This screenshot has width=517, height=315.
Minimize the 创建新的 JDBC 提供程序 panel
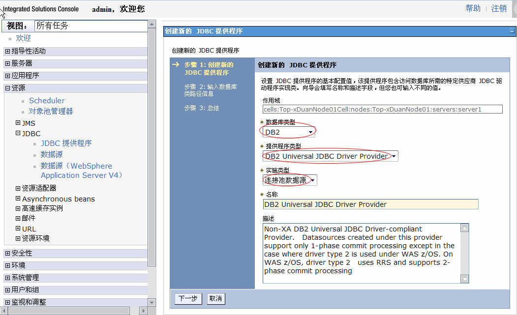point(512,31)
